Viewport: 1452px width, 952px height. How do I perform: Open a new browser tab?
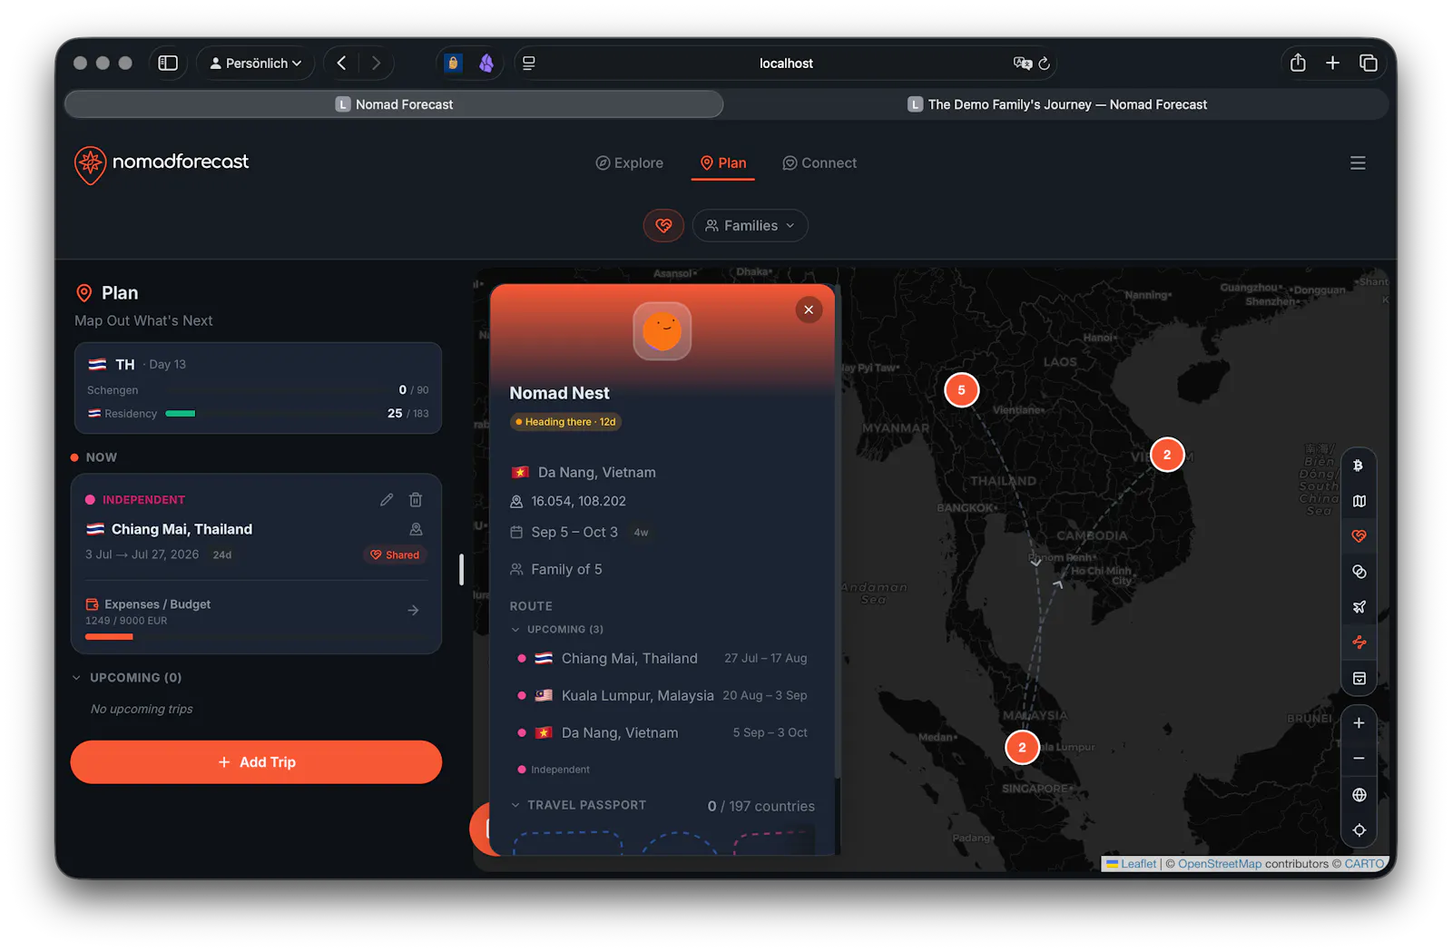pos(1332,64)
